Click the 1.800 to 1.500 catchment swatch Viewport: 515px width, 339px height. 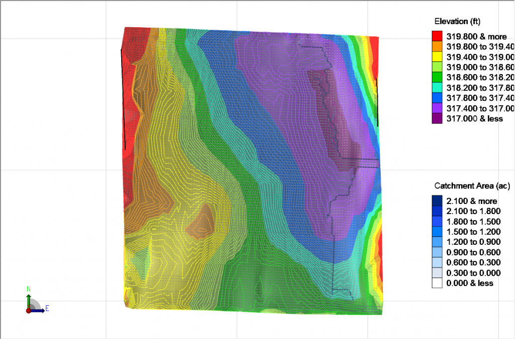(437, 221)
